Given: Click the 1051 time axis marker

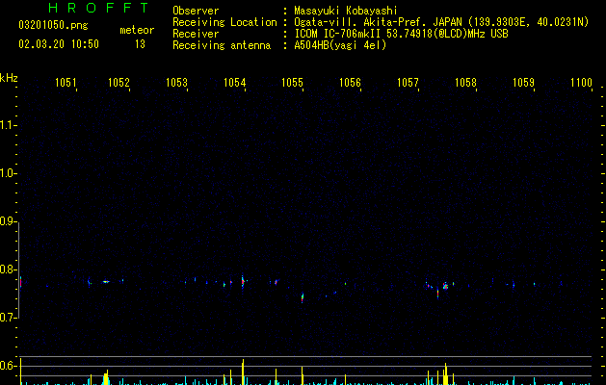Looking at the screenshot, I should click(66, 83).
